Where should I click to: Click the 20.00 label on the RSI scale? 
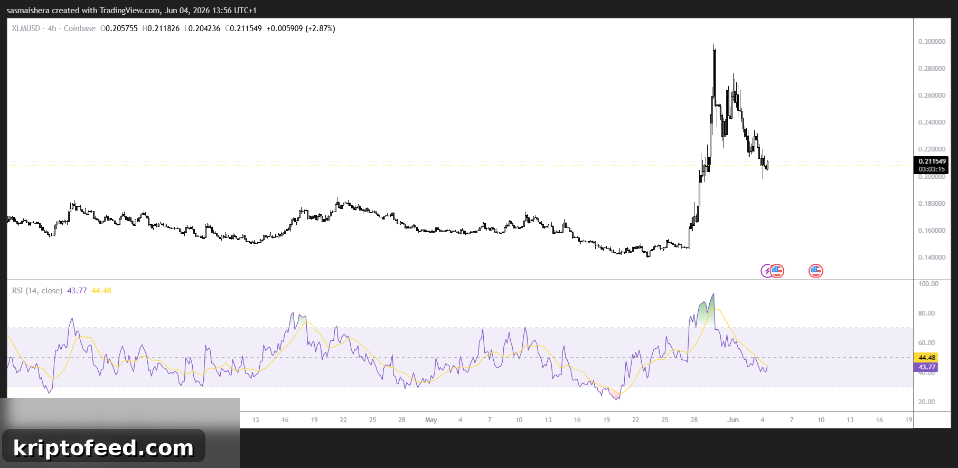[x=927, y=402]
